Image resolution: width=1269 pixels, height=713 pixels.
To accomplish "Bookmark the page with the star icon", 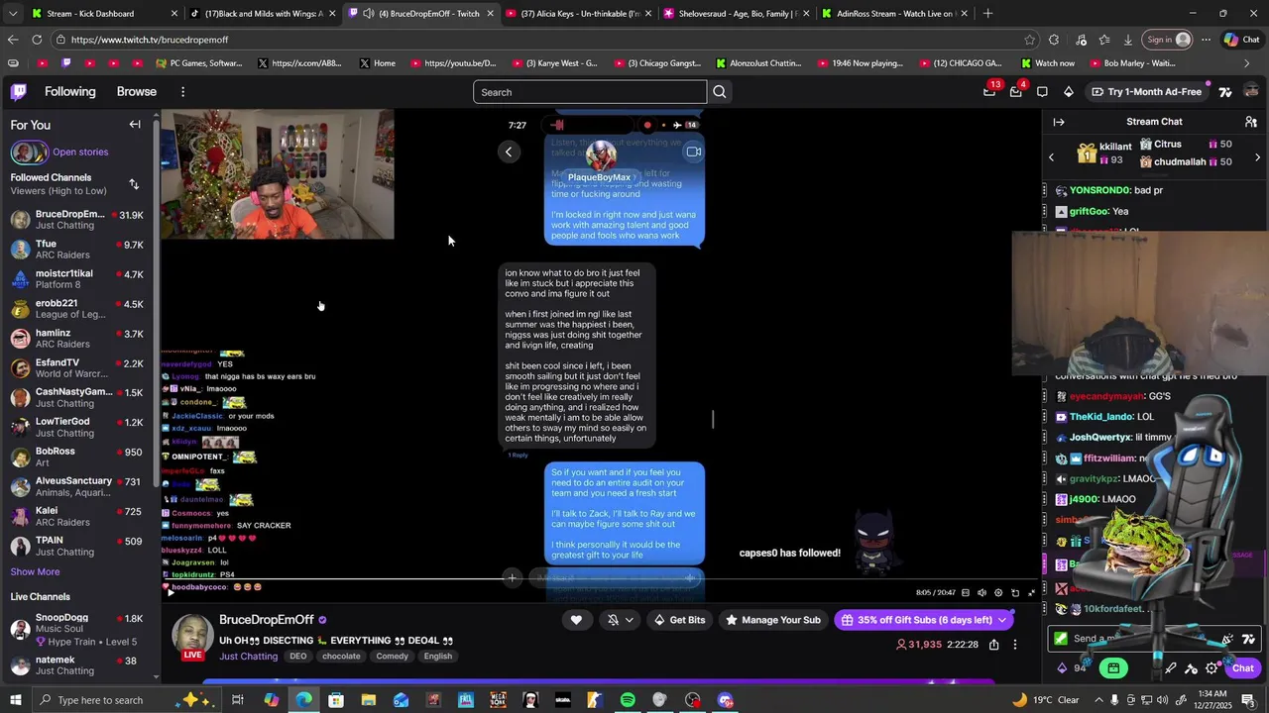I will coord(1030,40).
